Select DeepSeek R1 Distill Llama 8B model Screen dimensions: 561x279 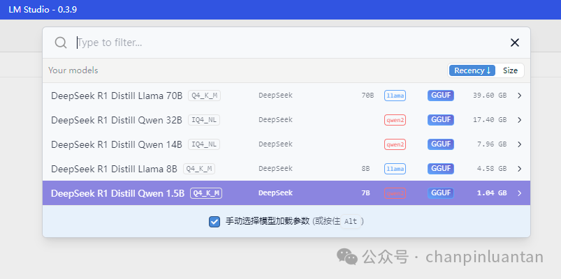coord(286,169)
